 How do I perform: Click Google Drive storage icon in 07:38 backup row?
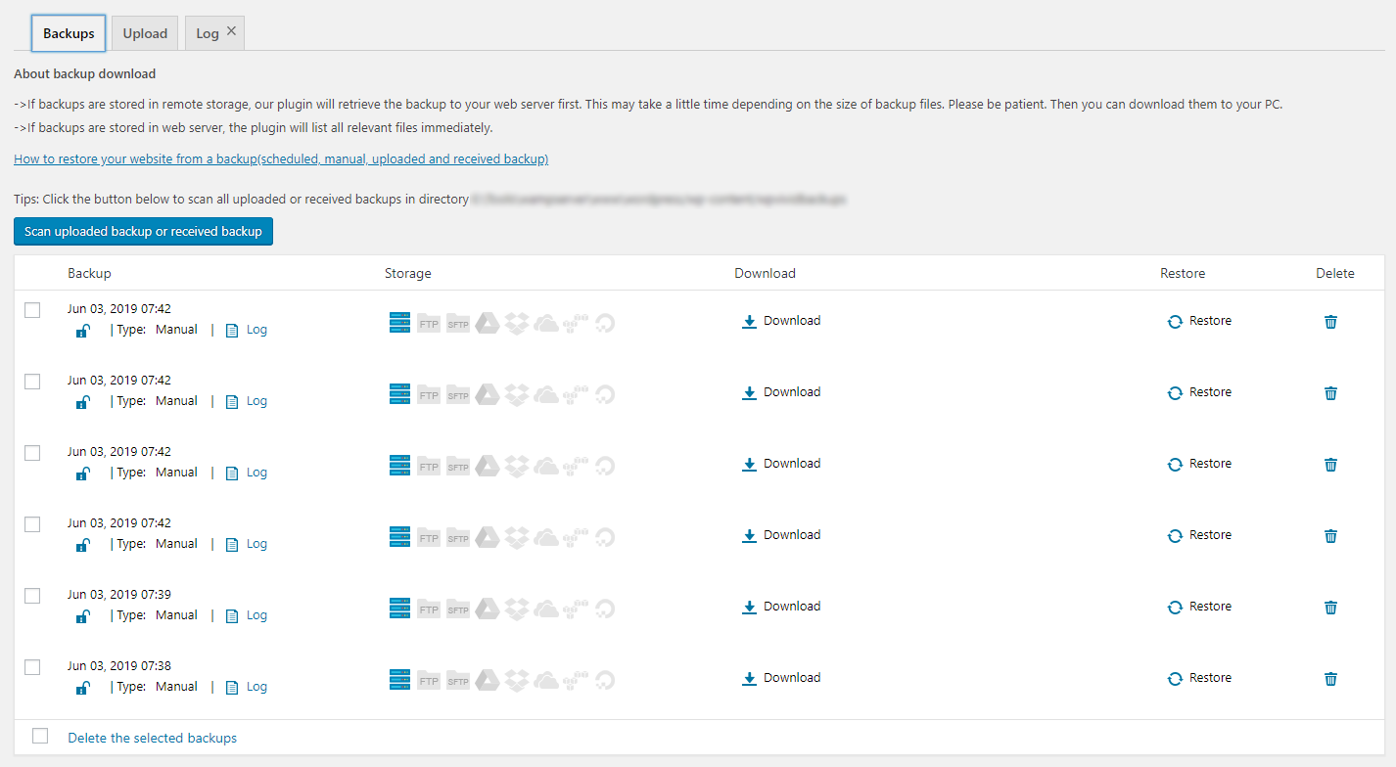pos(488,680)
